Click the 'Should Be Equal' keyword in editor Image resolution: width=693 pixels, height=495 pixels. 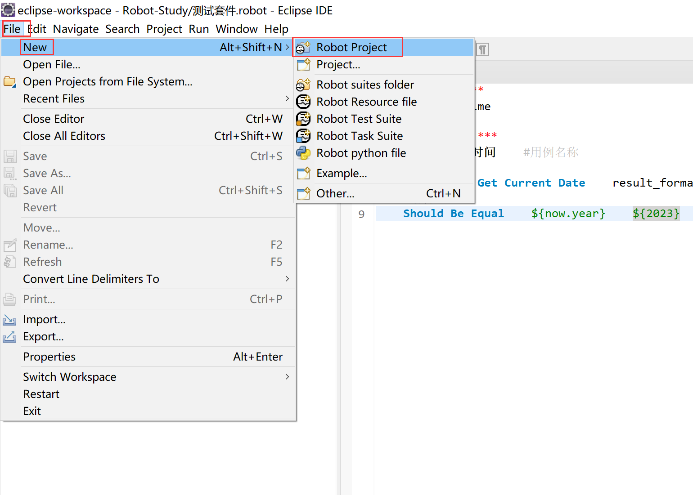coord(454,214)
